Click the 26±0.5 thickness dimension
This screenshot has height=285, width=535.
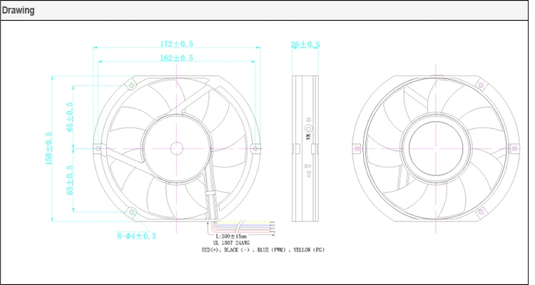(305, 45)
